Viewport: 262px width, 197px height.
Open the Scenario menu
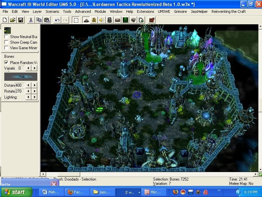tap(52, 11)
